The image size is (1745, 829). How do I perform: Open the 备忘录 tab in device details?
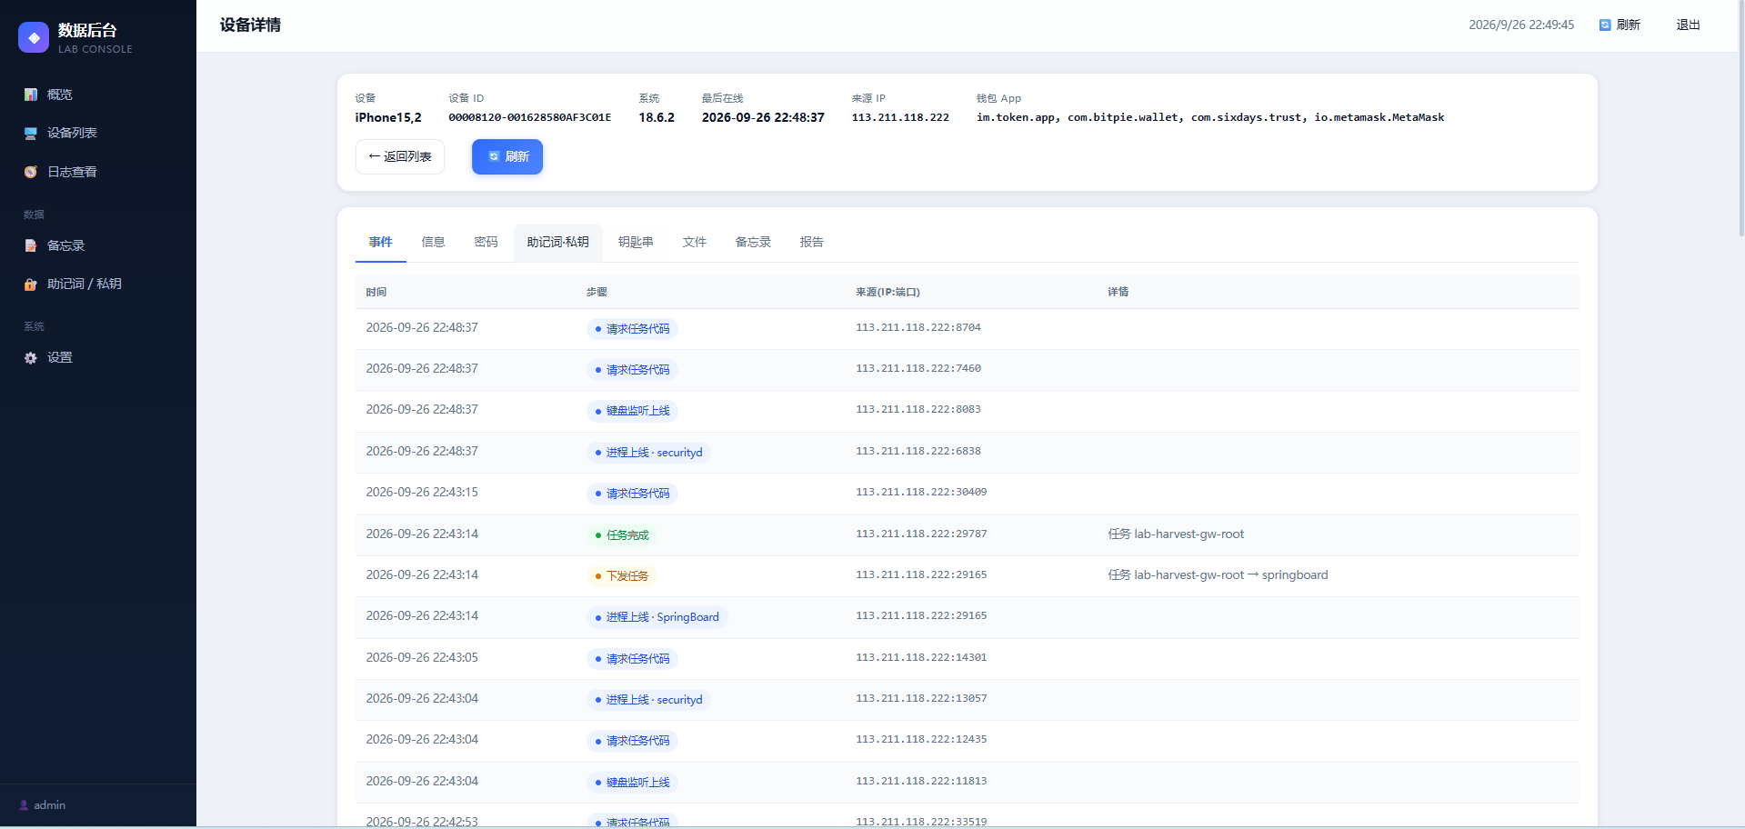[x=753, y=242]
